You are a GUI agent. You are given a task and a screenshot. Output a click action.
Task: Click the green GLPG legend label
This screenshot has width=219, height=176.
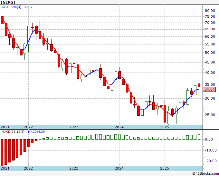point(5,7)
